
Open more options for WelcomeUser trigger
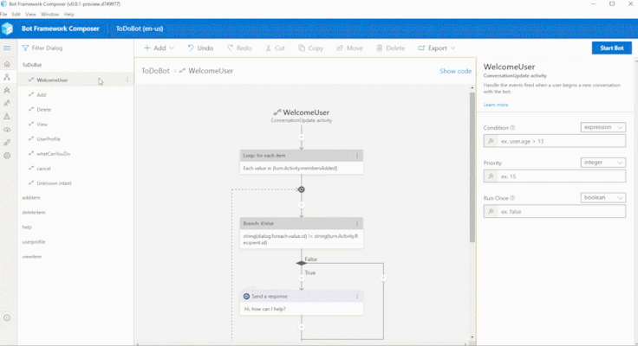tap(127, 80)
